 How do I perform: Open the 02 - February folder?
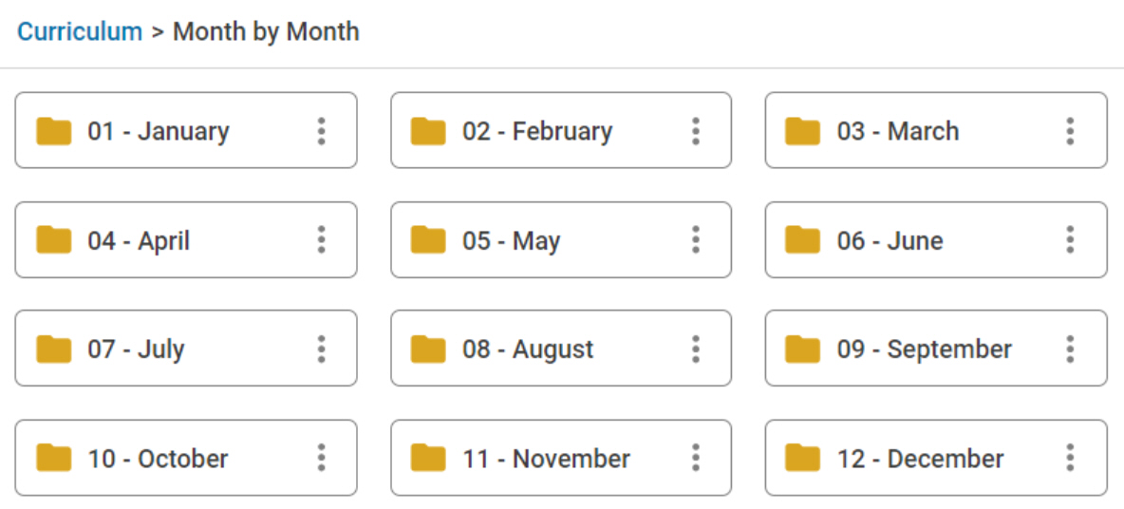pyautogui.click(x=537, y=131)
